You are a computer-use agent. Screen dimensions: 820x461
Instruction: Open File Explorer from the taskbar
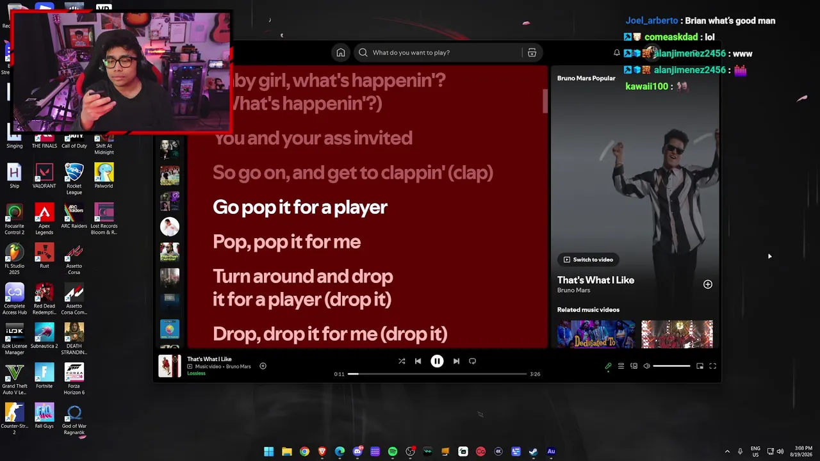point(287,451)
